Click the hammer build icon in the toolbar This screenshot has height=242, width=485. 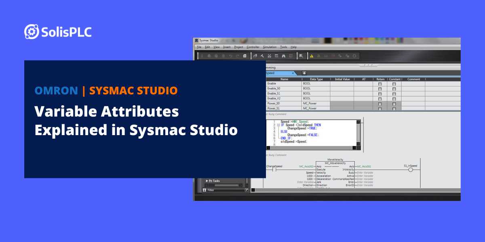point(262,56)
